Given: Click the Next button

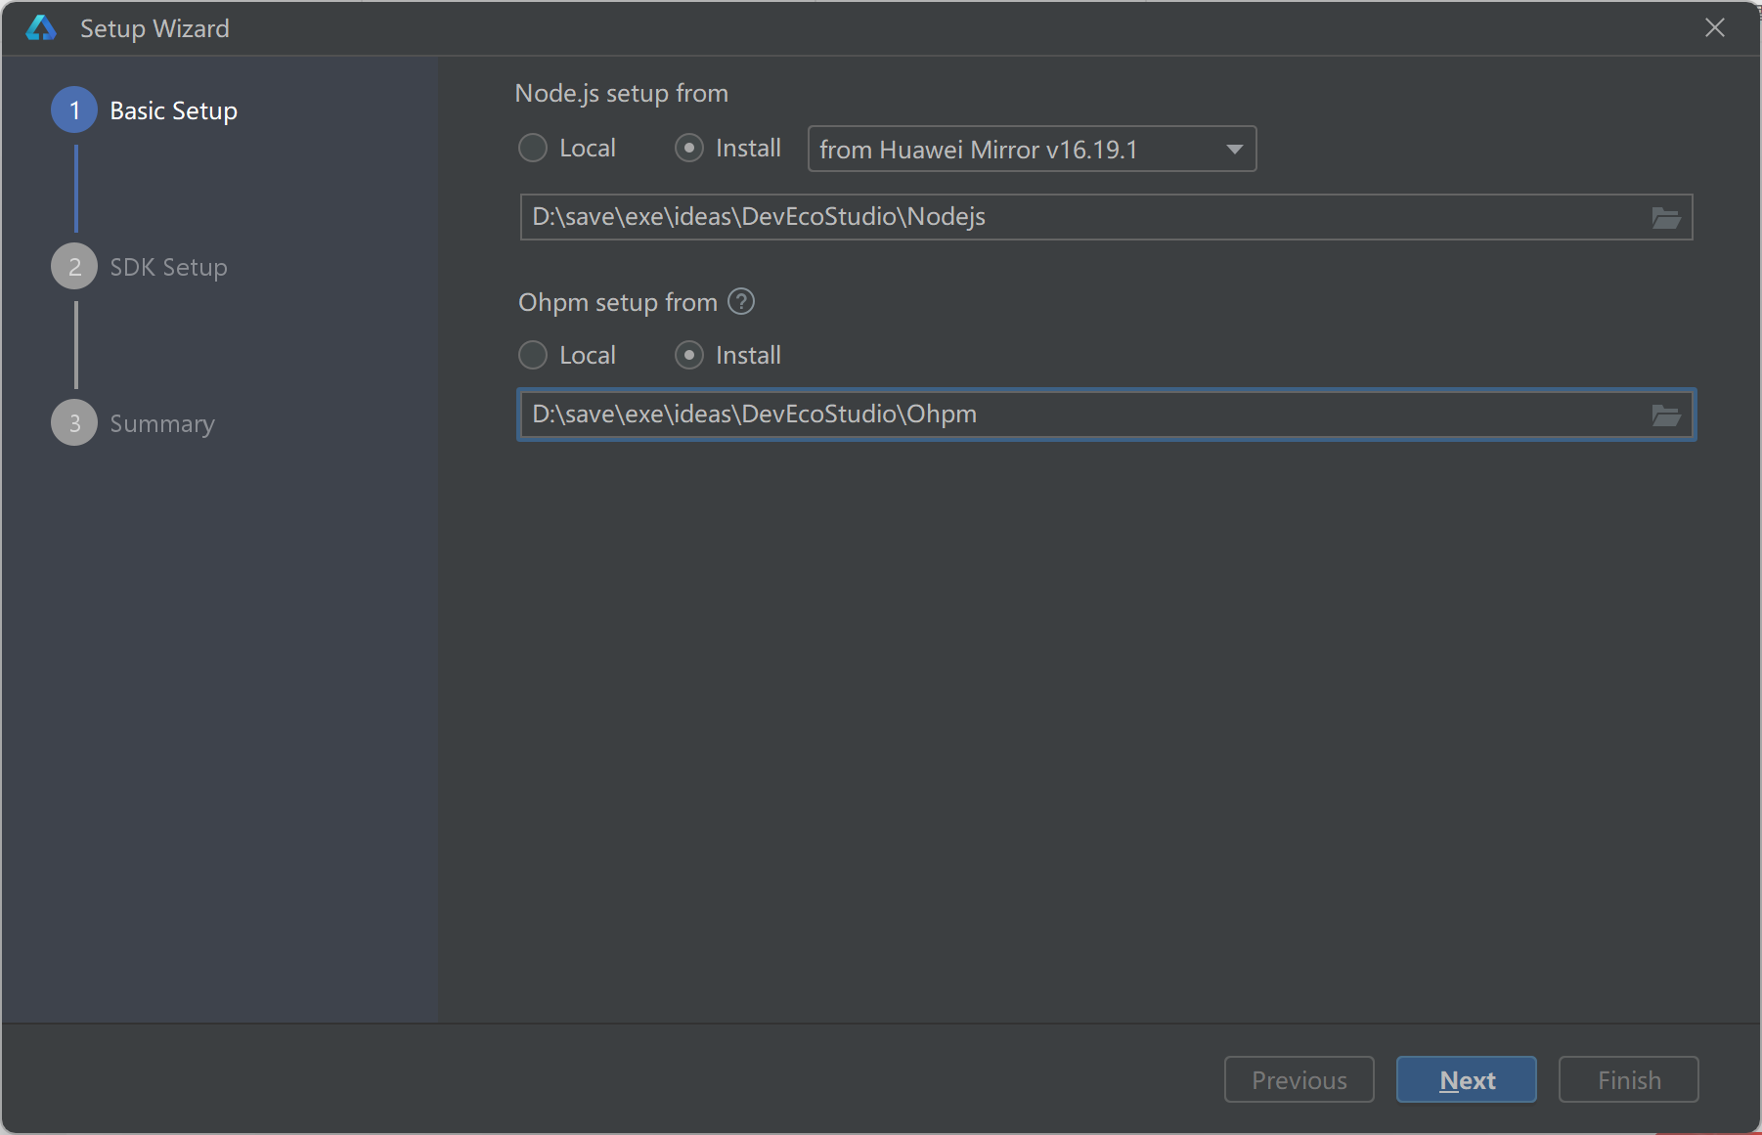Looking at the screenshot, I should click(1466, 1079).
